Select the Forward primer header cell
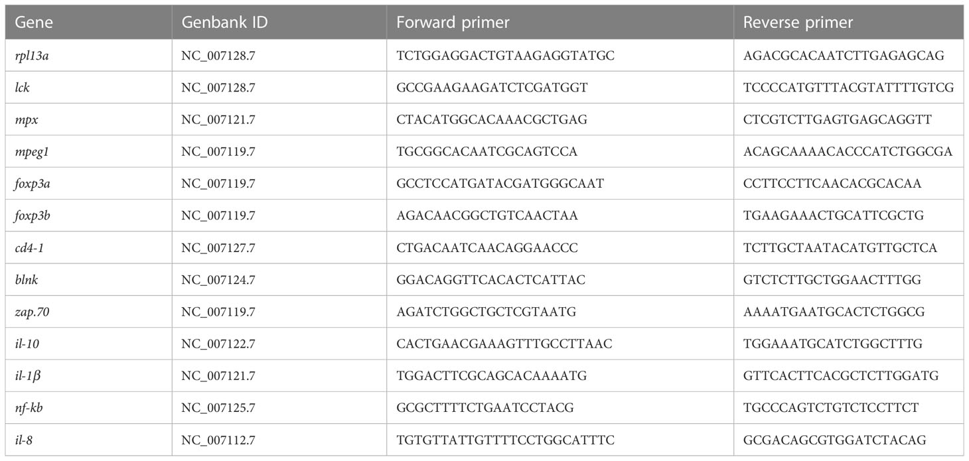Screen dimensions: 969x461 (x=560, y=23)
